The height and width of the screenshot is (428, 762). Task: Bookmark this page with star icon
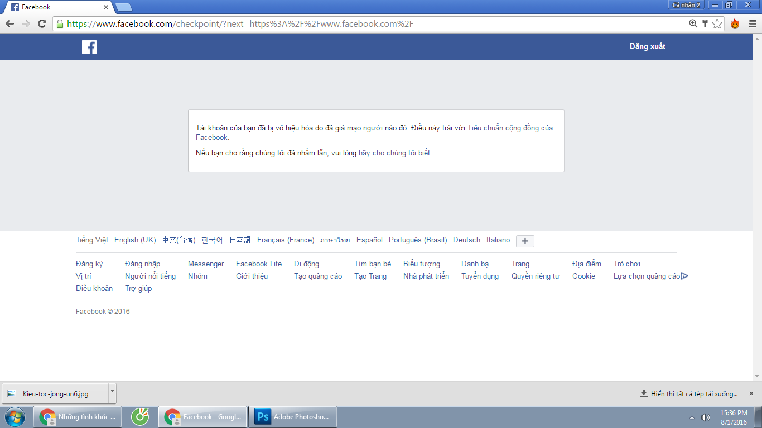pyautogui.click(x=717, y=23)
